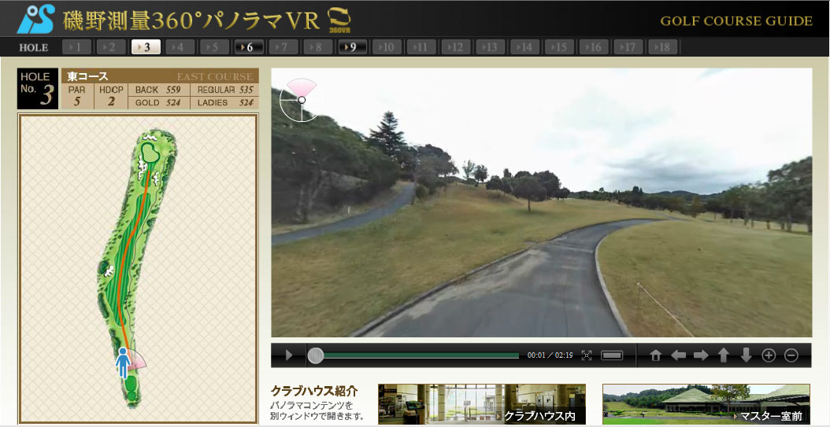Open hole 18 tab
830x427 pixels.
pyautogui.click(x=662, y=47)
